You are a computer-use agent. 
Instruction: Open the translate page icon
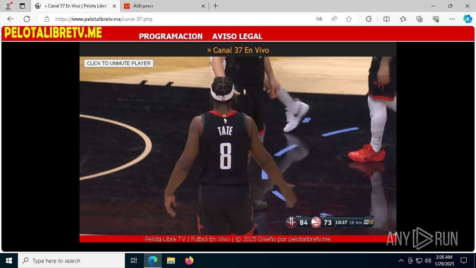point(319,19)
